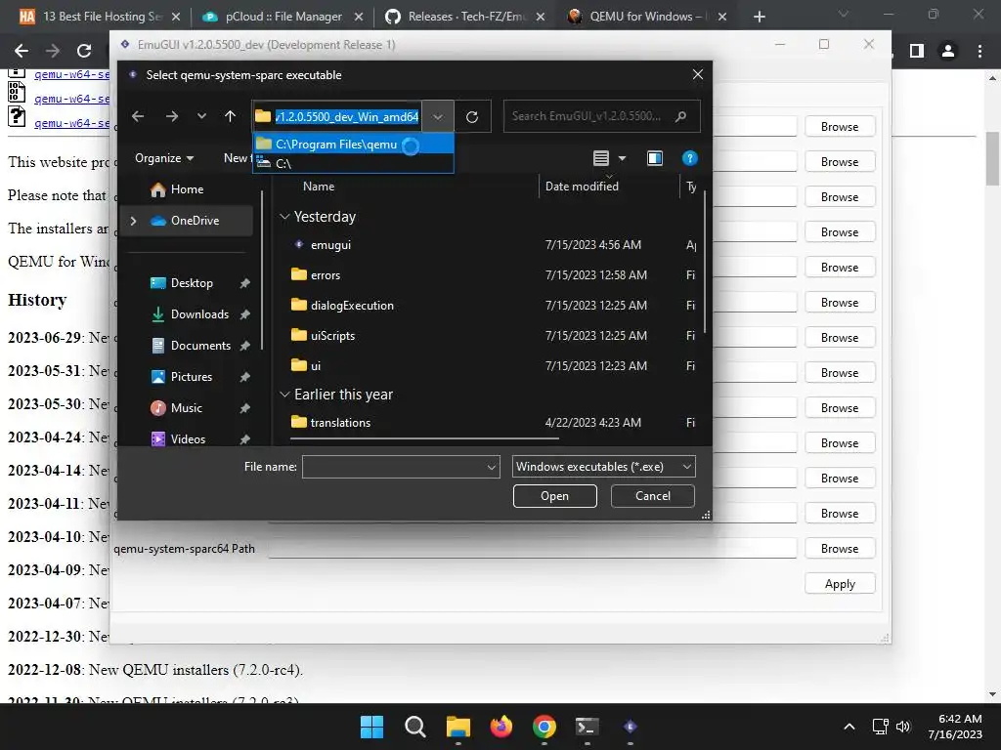Image resolution: width=1001 pixels, height=750 pixels.
Task: Open Terminal from taskbar
Action: [587, 727]
